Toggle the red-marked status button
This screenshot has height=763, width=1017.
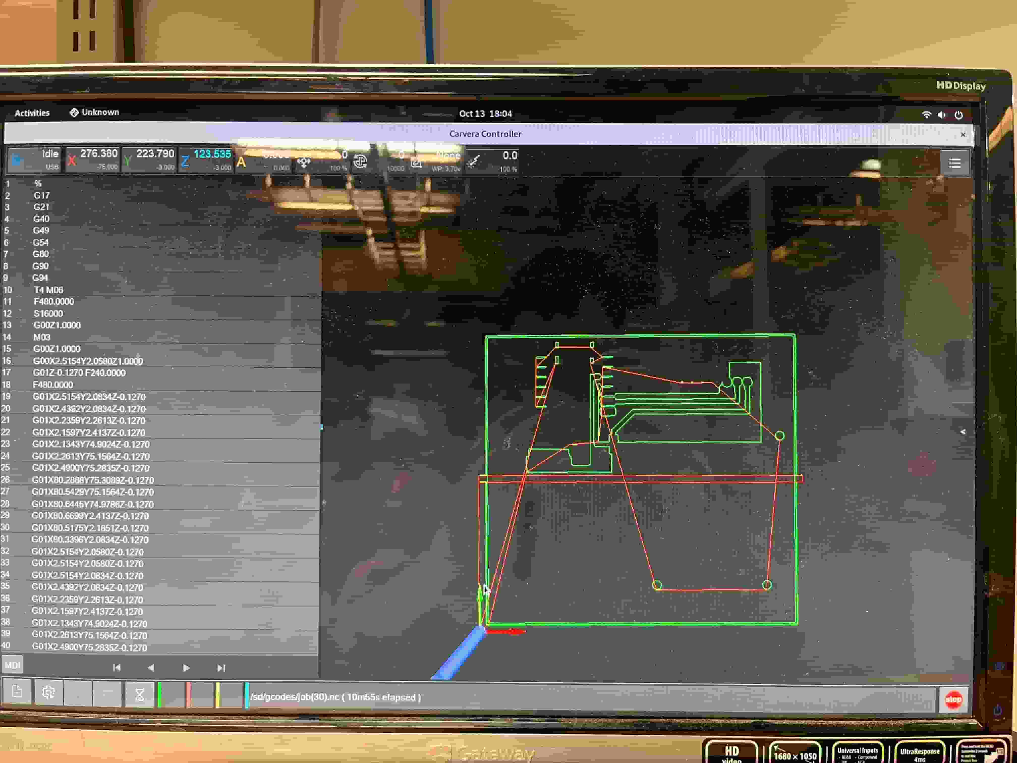pyautogui.click(x=200, y=694)
